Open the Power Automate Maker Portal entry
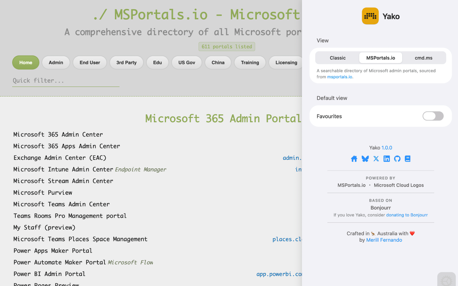This screenshot has width=458, height=286. click(60, 262)
